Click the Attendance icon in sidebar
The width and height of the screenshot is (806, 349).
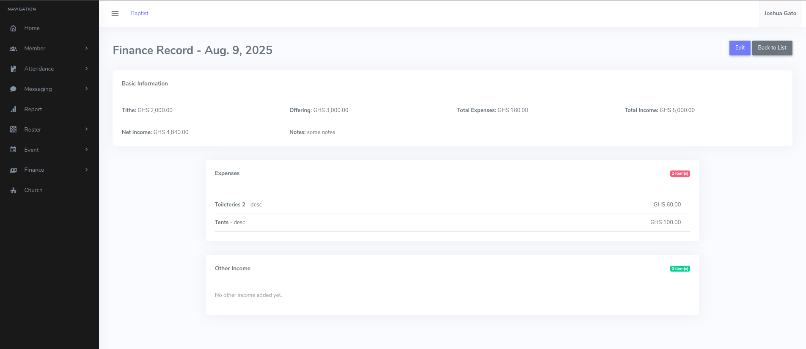(13, 69)
